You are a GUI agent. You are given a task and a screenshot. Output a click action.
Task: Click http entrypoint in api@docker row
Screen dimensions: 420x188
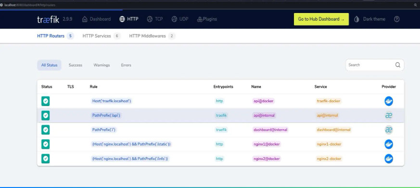(219, 101)
